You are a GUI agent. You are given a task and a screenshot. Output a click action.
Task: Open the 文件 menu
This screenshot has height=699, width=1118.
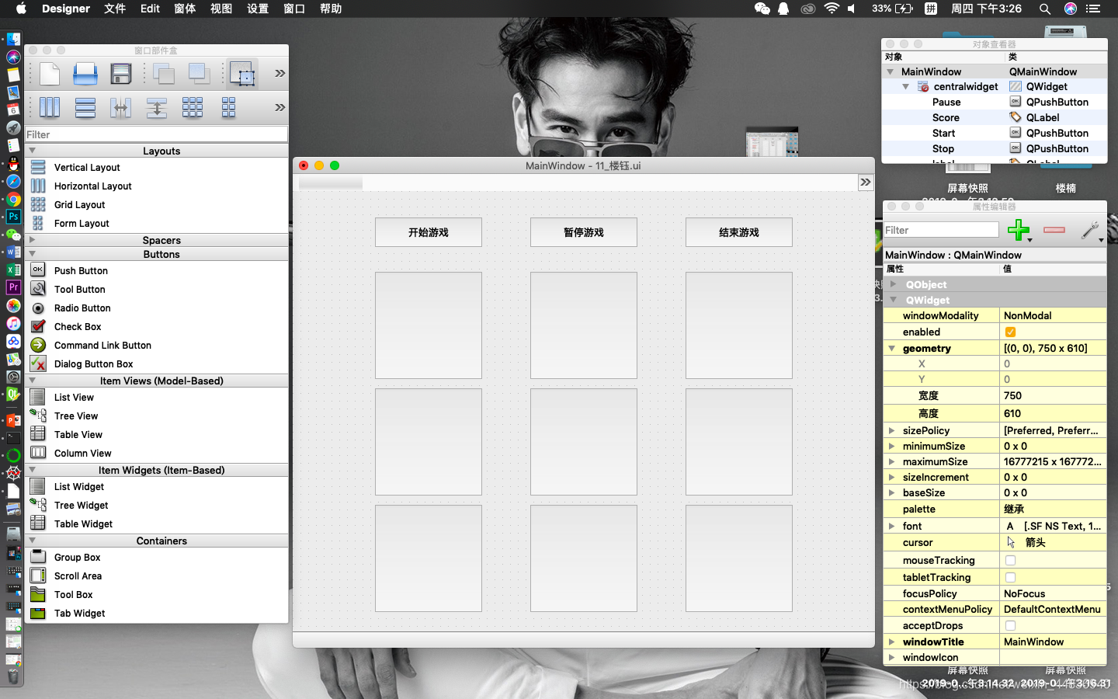click(115, 9)
